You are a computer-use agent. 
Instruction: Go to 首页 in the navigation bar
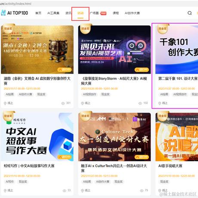[38, 13]
